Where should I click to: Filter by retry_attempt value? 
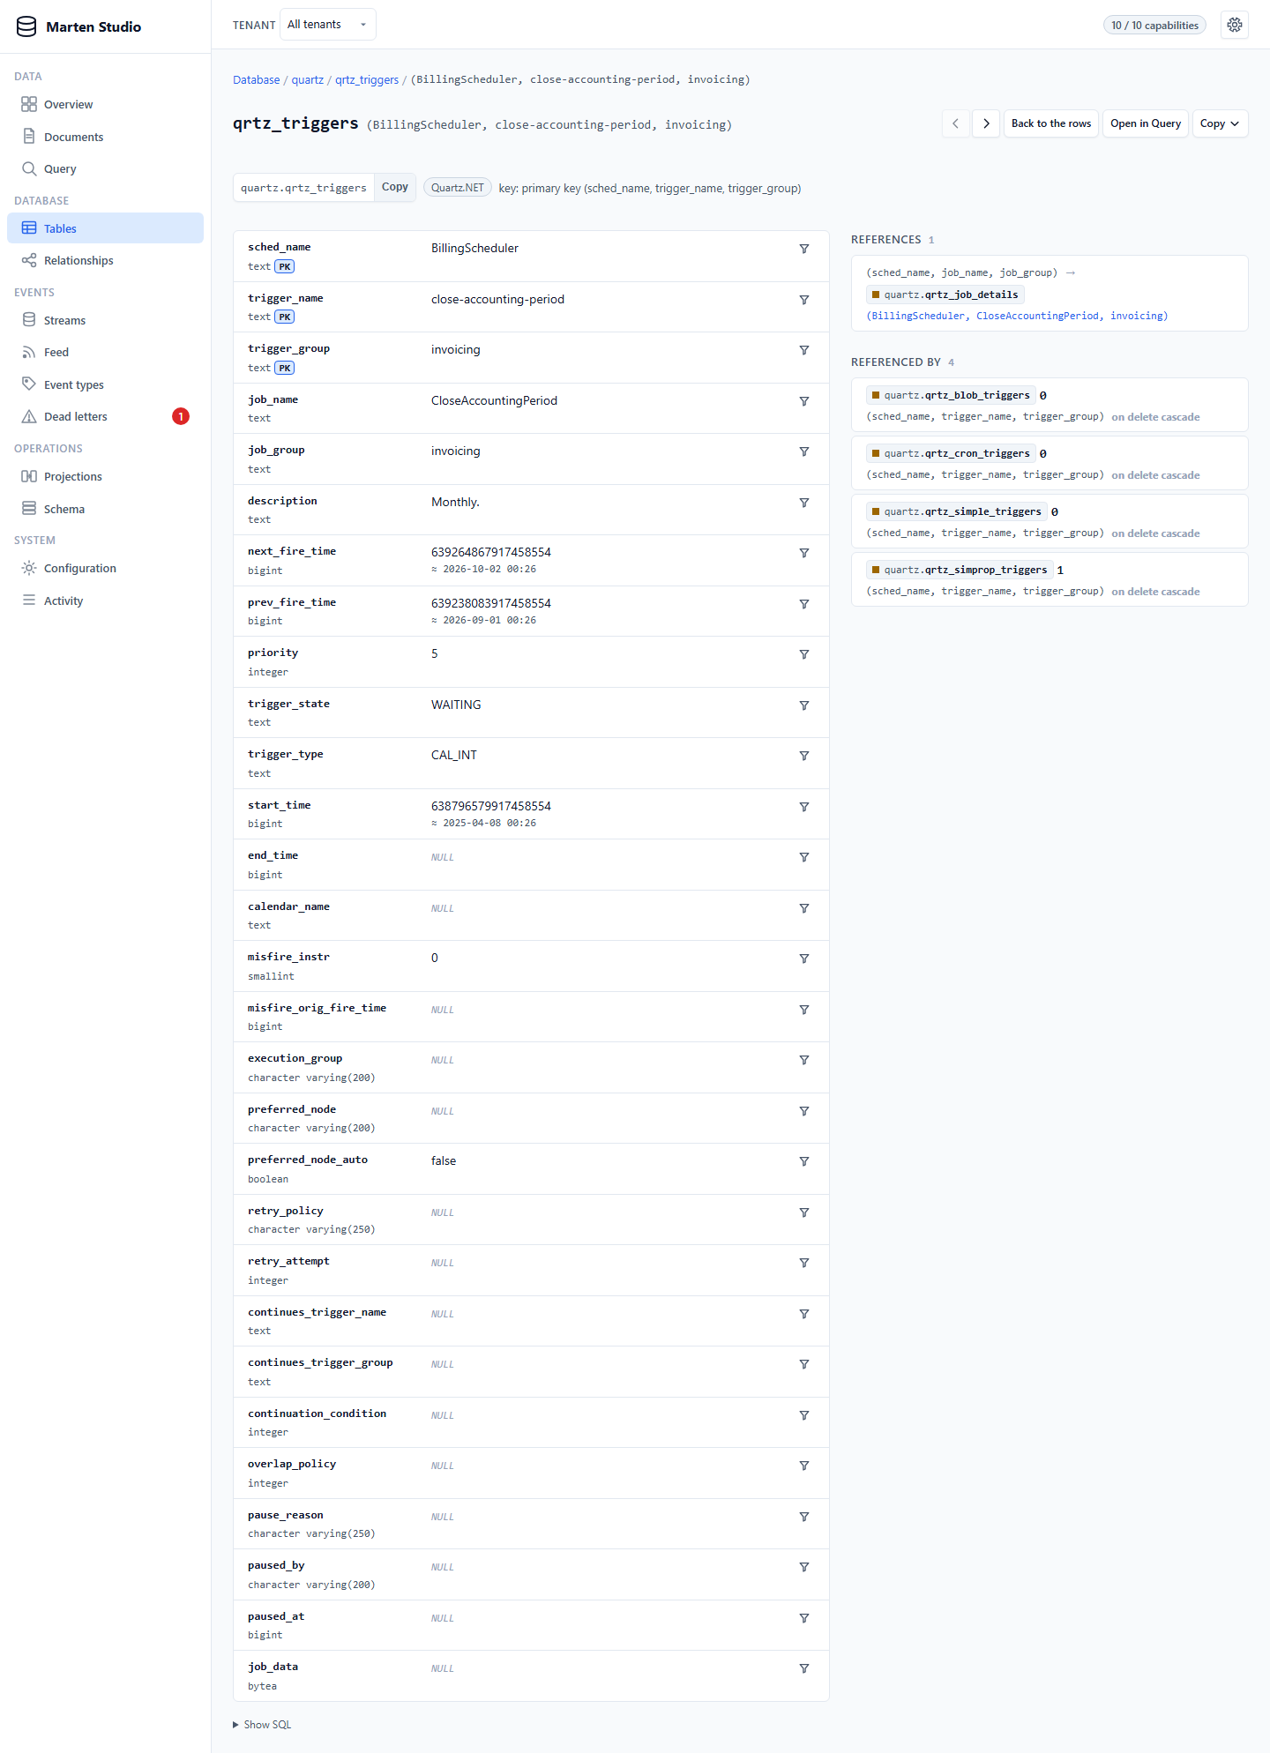pyautogui.click(x=804, y=1263)
